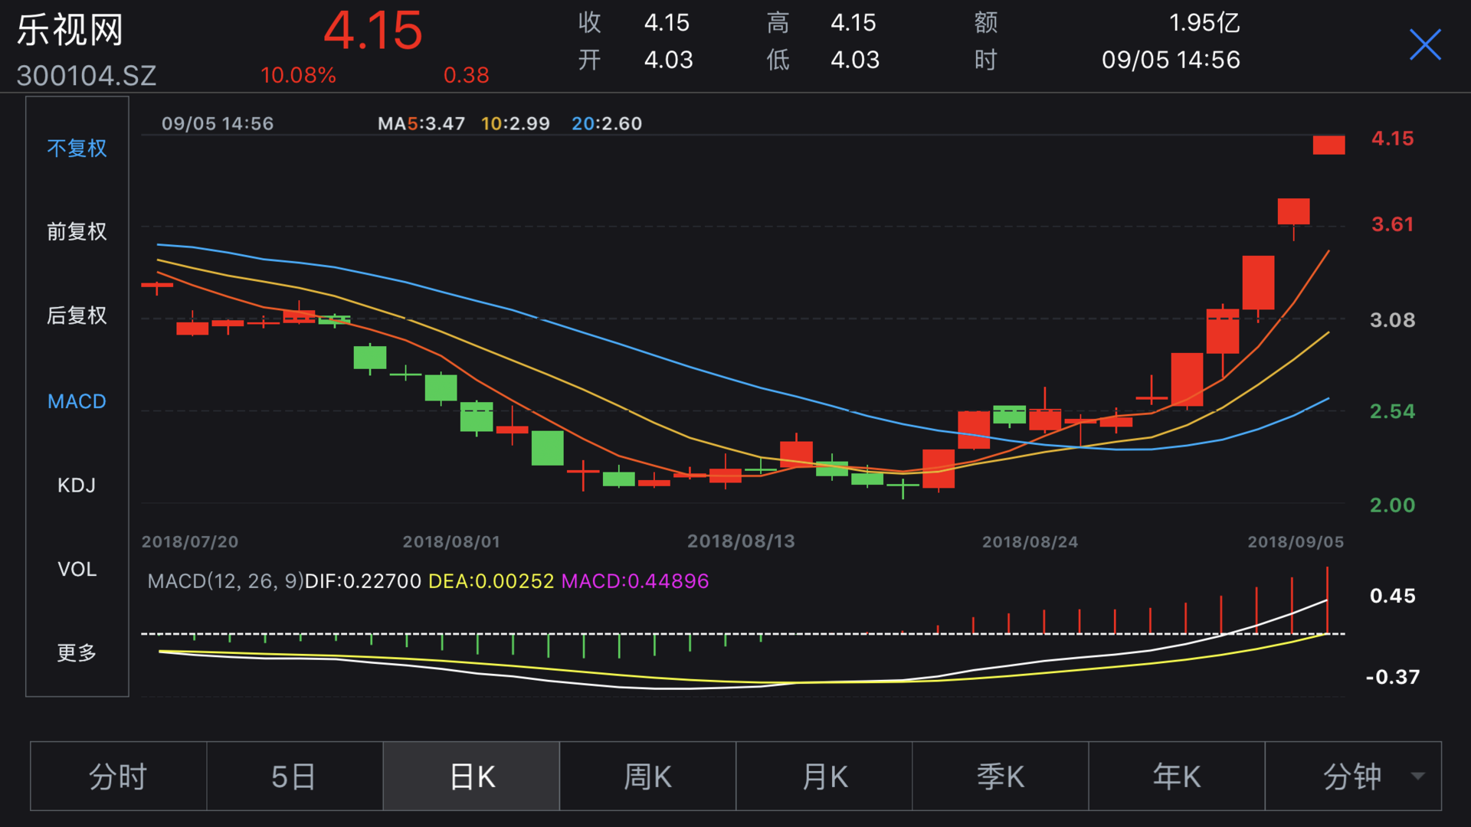Click the 3.61 price axis label
Image resolution: width=1471 pixels, height=827 pixels.
pyautogui.click(x=1392, y=224)
